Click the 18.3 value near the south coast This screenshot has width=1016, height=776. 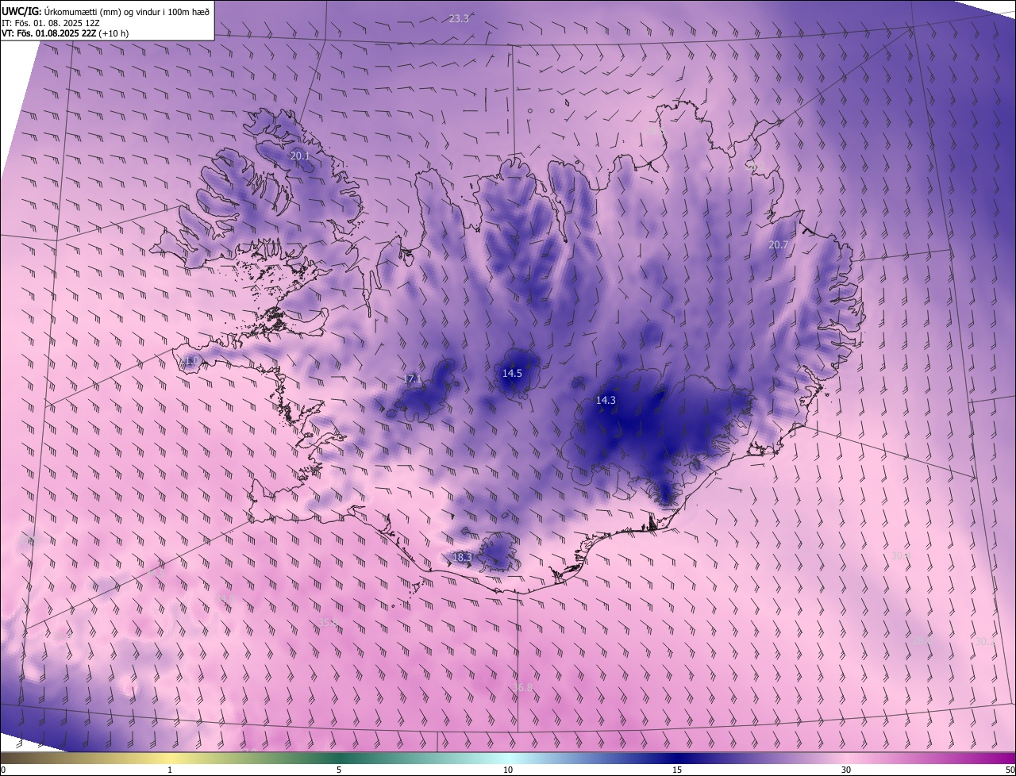click(462, 558)
